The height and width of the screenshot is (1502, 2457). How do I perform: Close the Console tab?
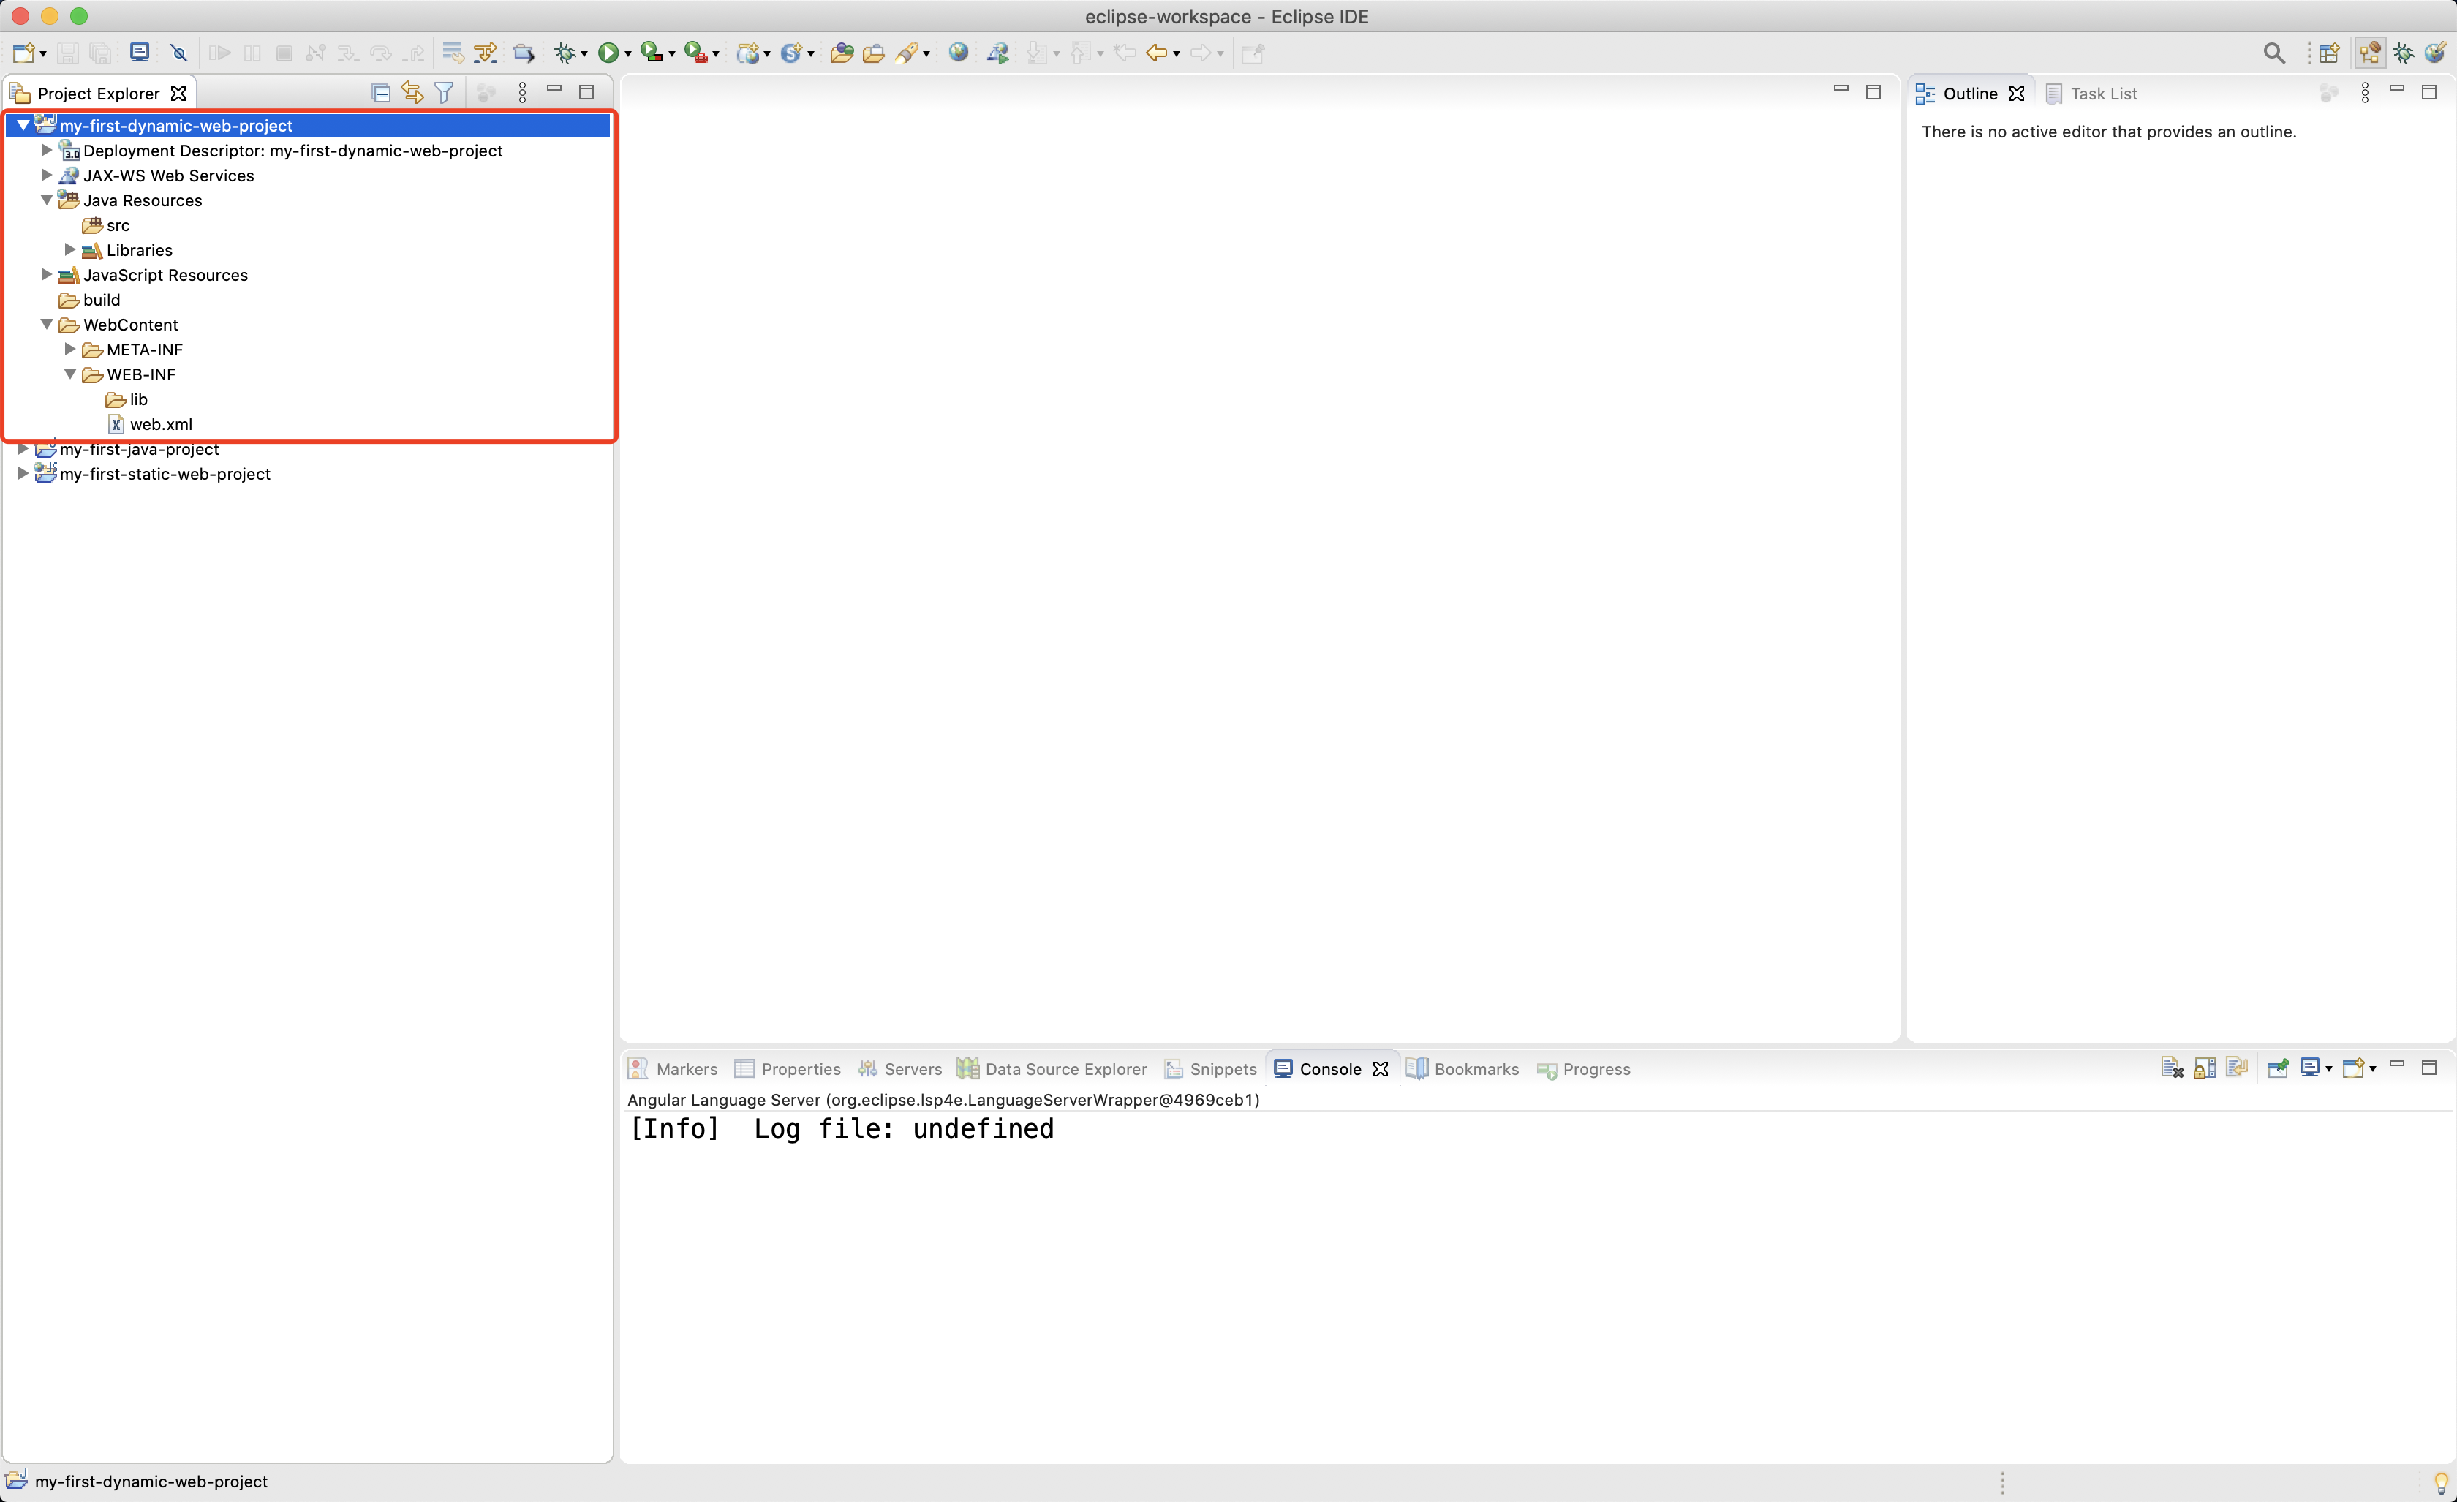(1381, 1069)
